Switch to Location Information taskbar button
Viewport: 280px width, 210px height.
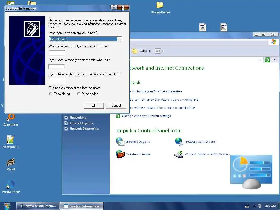[82, 206]
